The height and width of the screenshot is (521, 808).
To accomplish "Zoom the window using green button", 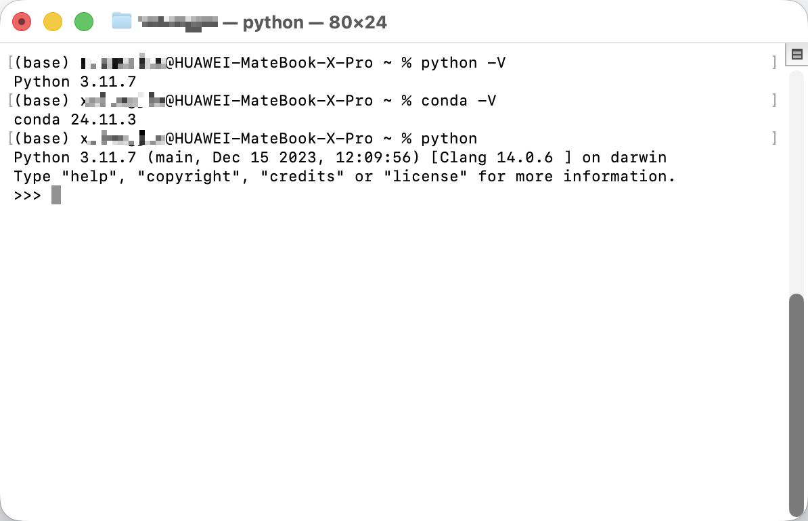I will pyautogui.click(x=84, y=22).
